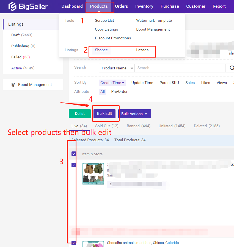Sort by Sales
The height and width of the screenshot is (247, 234).
pos(190,83)
